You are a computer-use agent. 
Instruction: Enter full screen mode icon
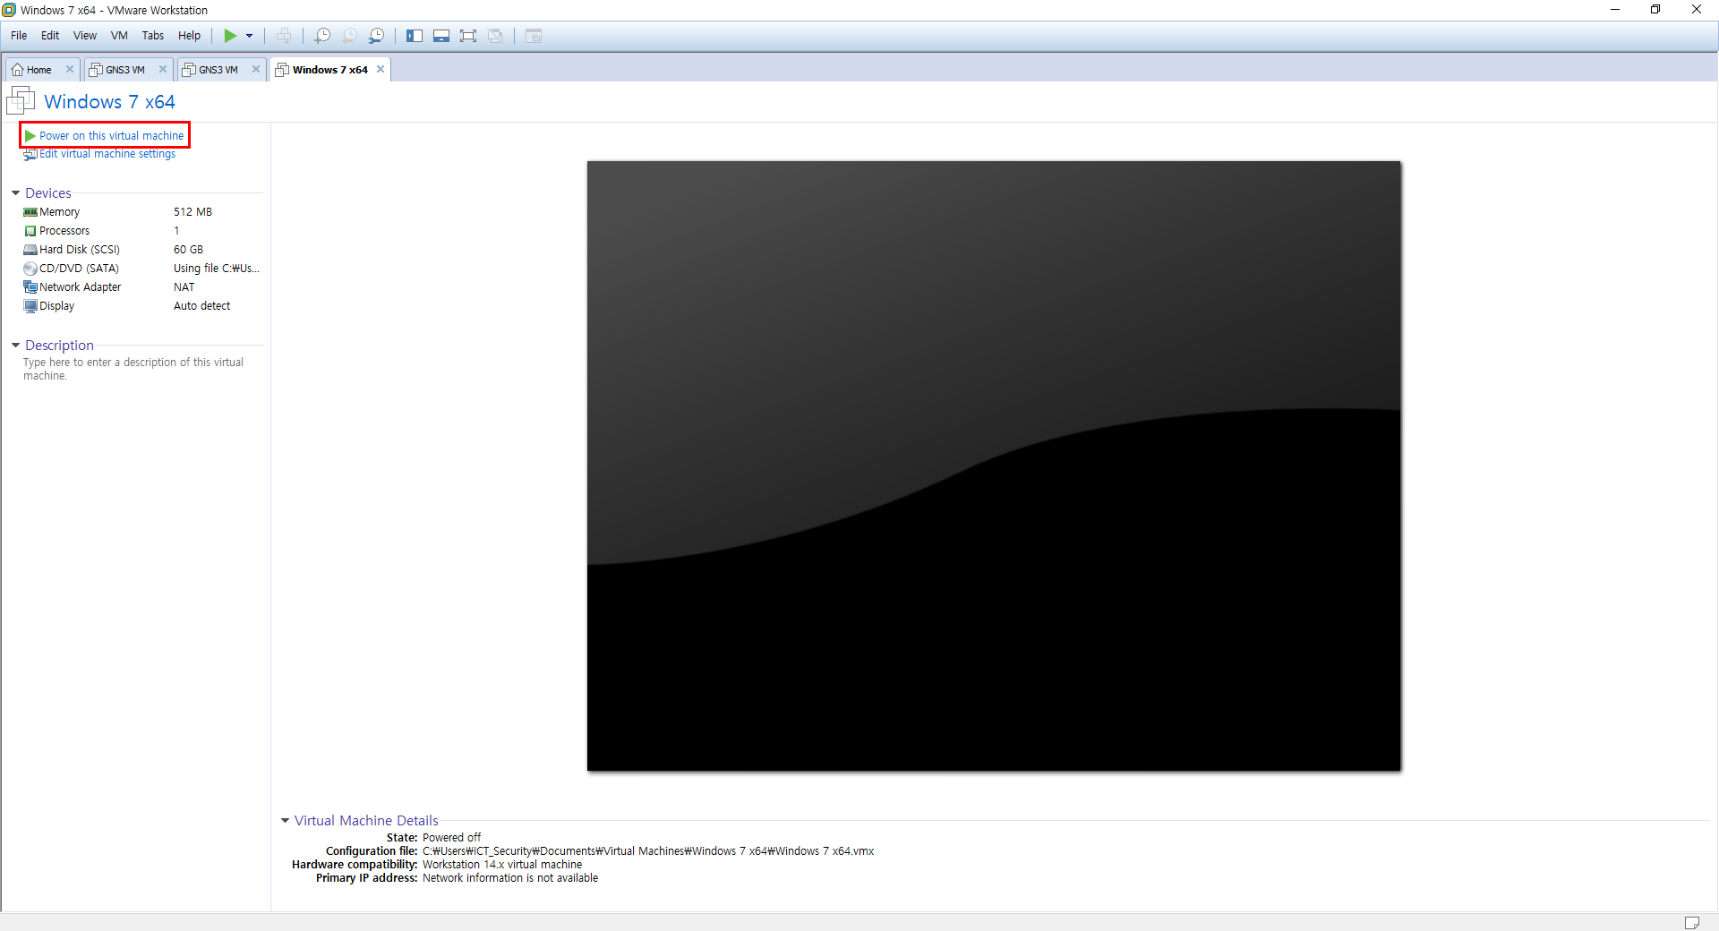(468, 36)
